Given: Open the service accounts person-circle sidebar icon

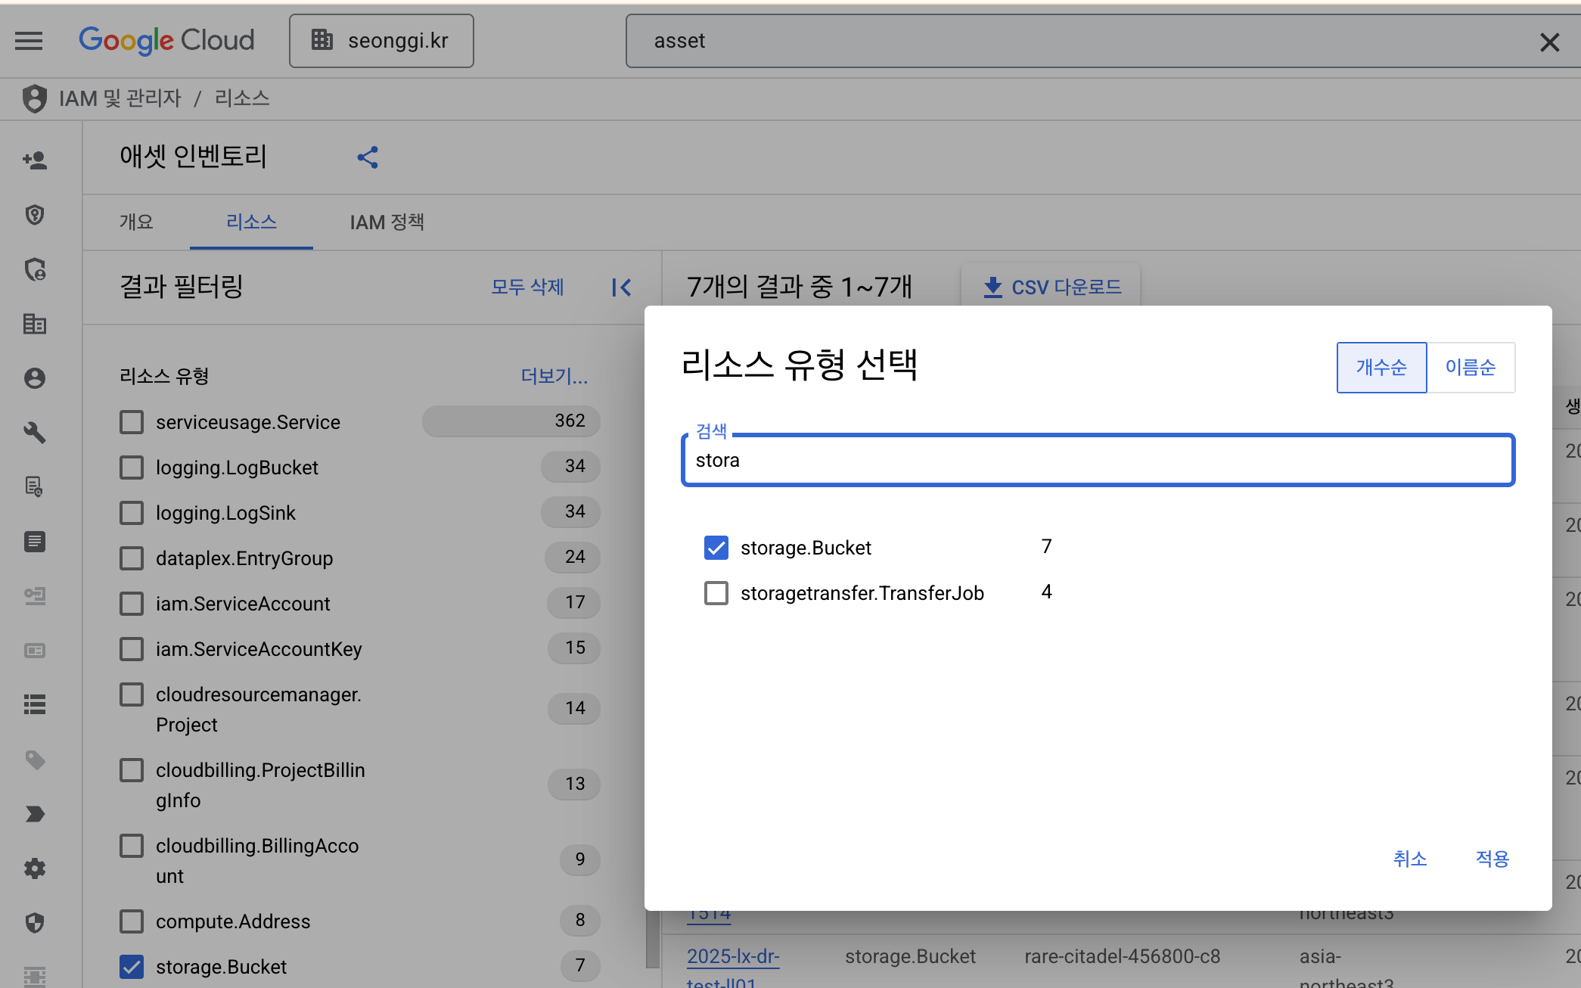Looking at the screenshot, I should pos(35,378).
